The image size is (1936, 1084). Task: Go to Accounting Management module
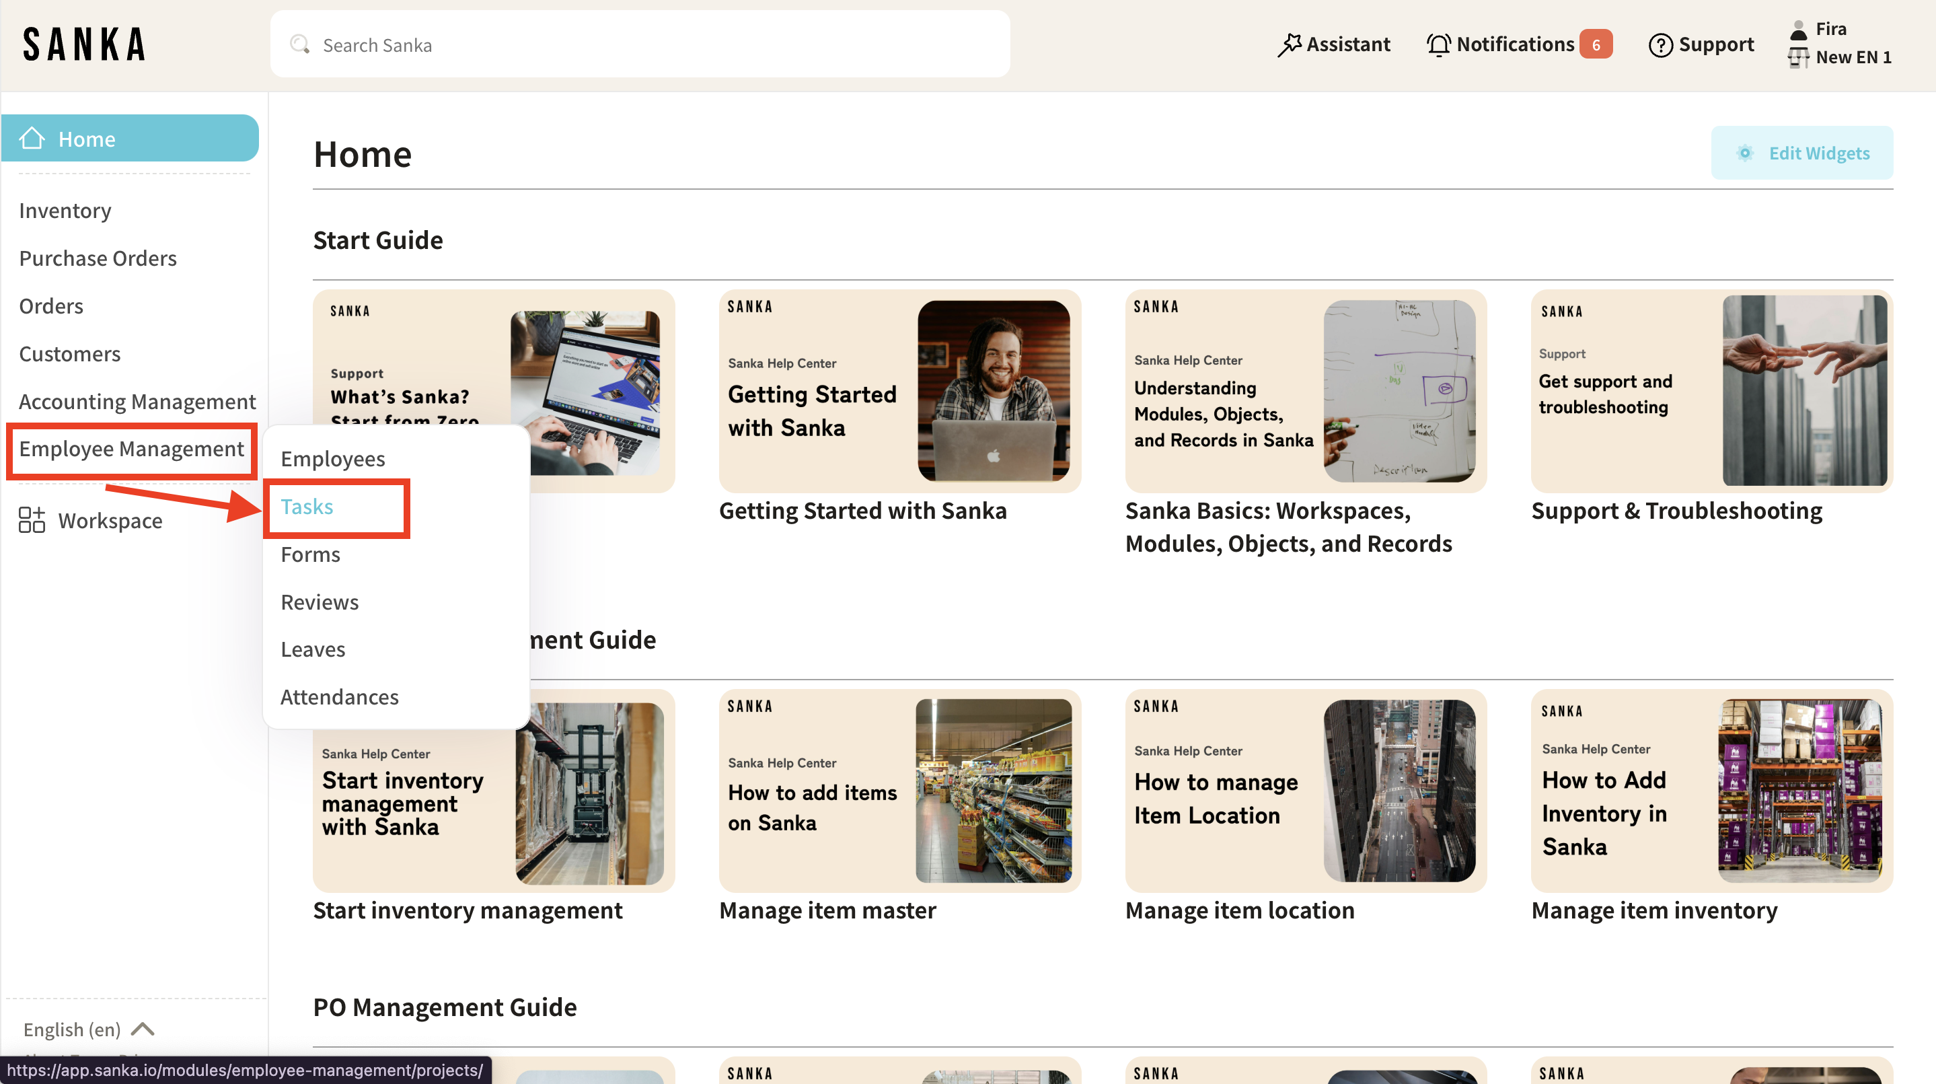coord(137,402)
